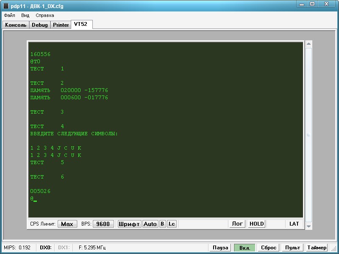Click the pdp11 application icon in title bar

click(6, 6)
